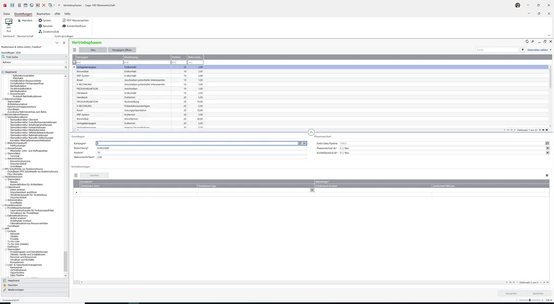Click the Neu button in Vertriebsphasen

coord(93,50)
